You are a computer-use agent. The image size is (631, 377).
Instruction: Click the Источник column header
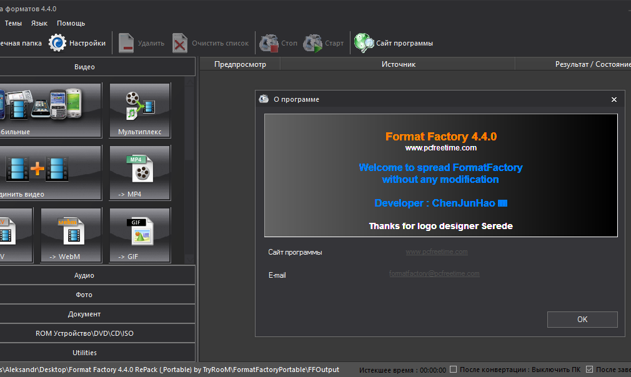tap(398, 64)
